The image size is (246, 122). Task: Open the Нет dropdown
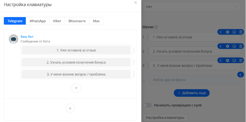click(x=193, y=7)
